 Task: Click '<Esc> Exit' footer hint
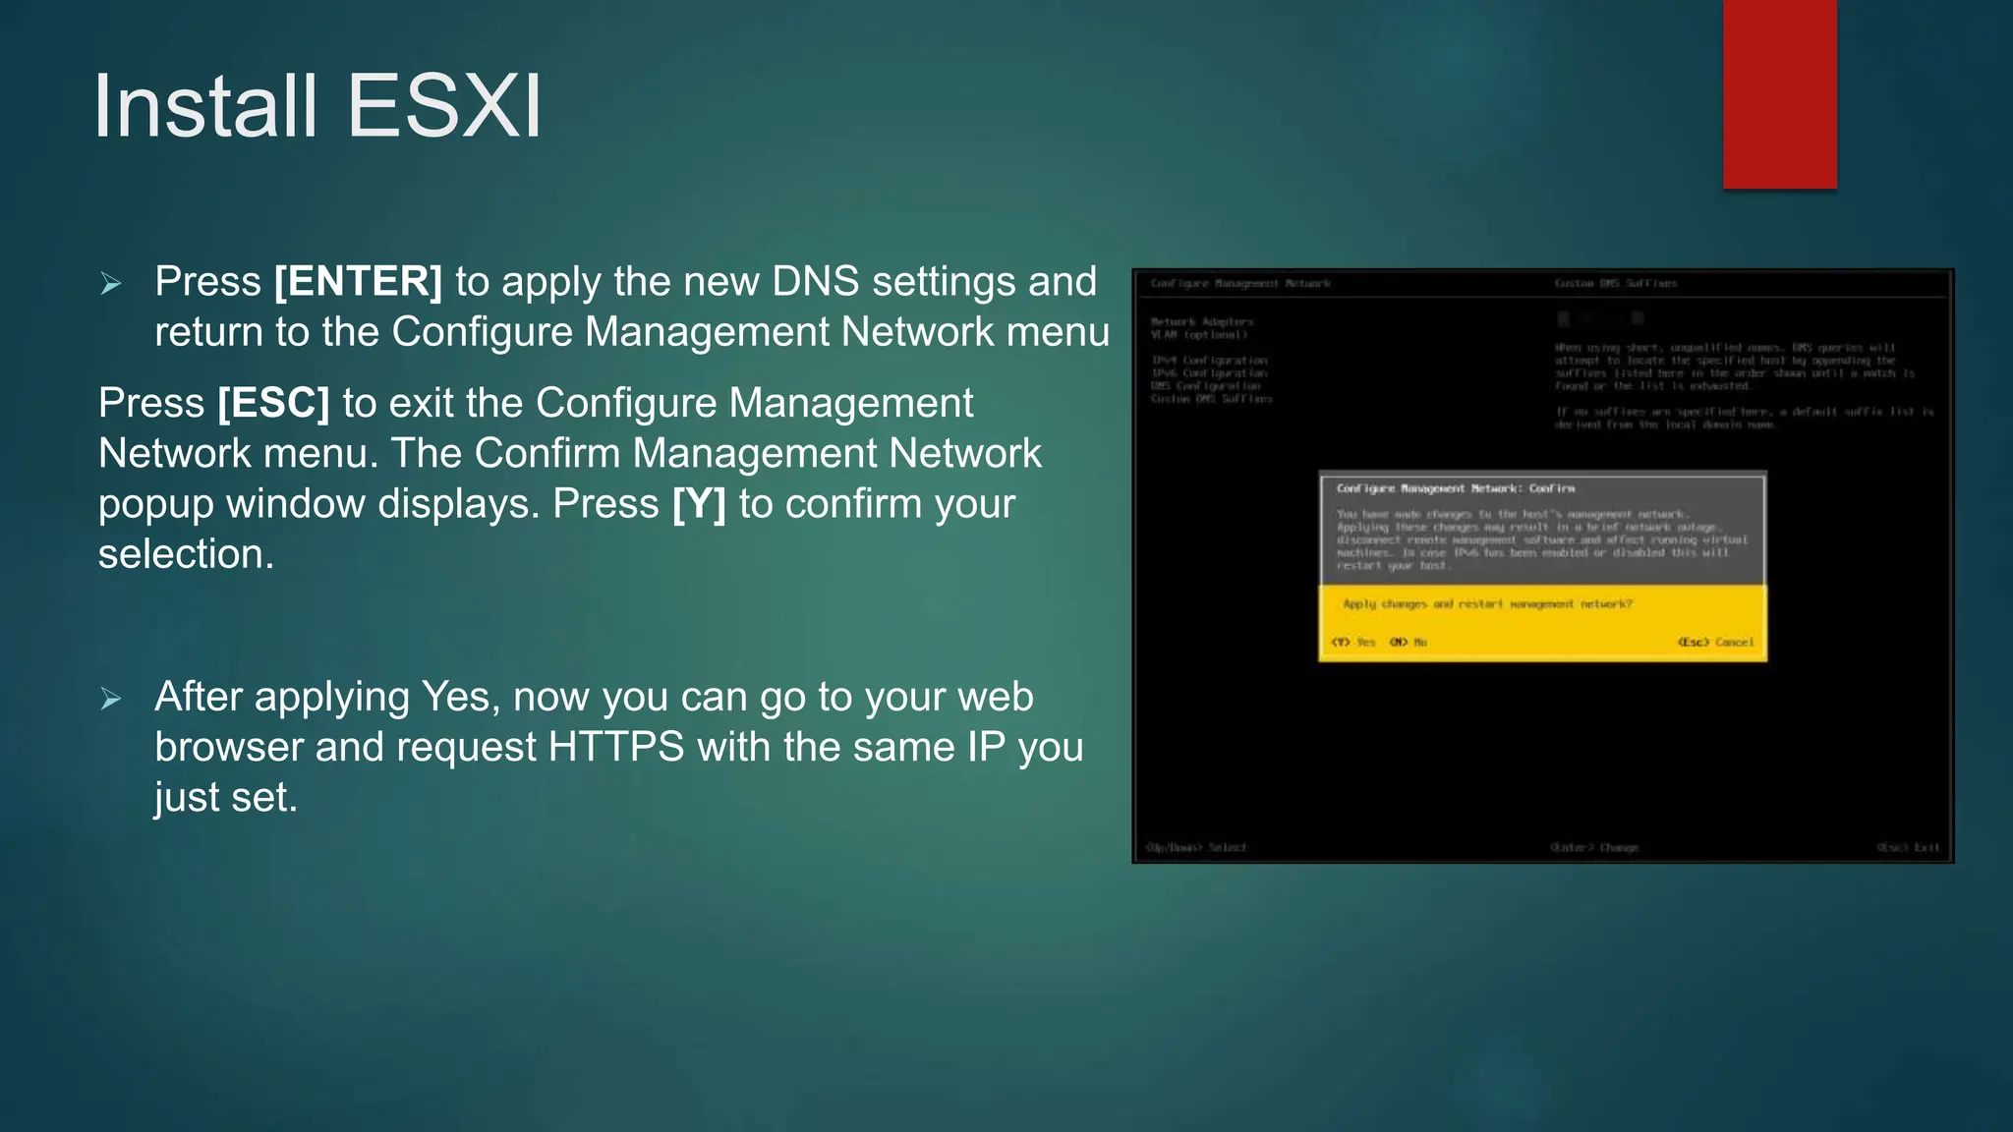pos(1908,848)
